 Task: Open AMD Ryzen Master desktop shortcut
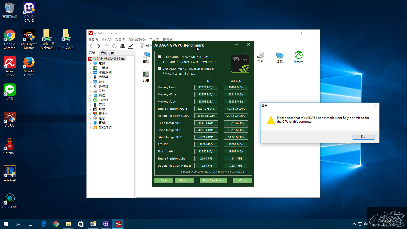[x=29, y=39]
